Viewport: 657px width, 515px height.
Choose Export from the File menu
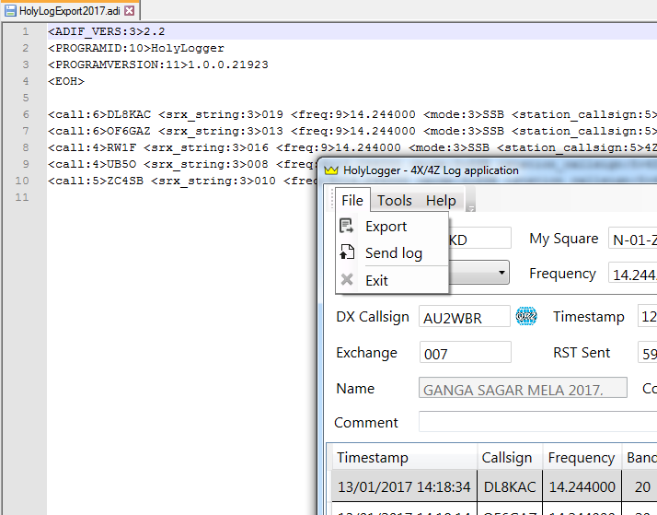pos(392,226)
